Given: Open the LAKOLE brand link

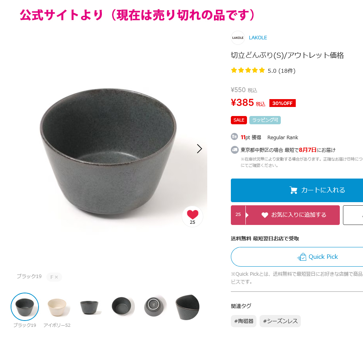Looking at the screenshot, I should [x=258, y=38].
